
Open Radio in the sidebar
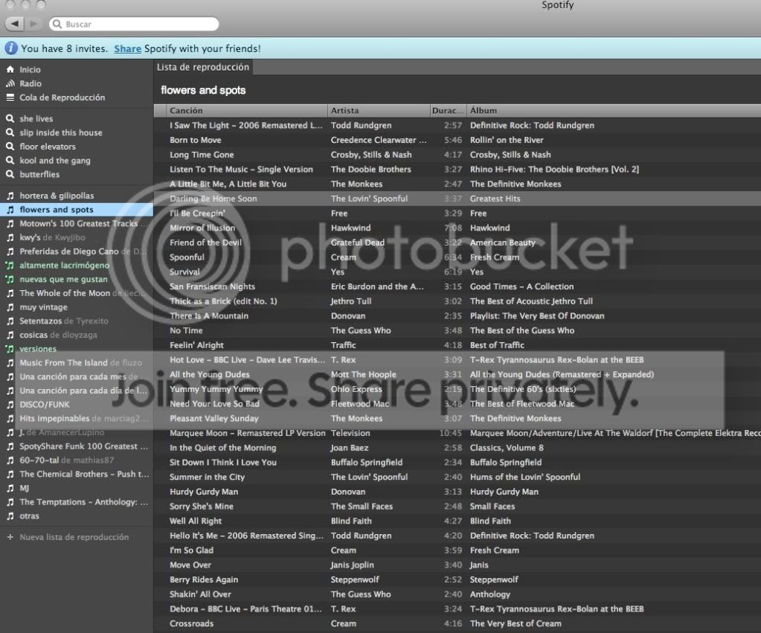pyautogui.click(x=30, y=83)
